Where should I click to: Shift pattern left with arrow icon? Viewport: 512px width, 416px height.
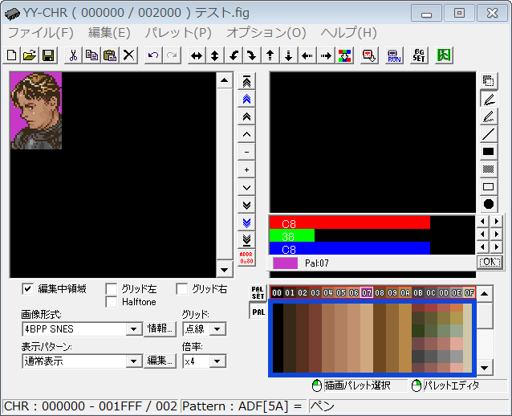click(307, 55)
